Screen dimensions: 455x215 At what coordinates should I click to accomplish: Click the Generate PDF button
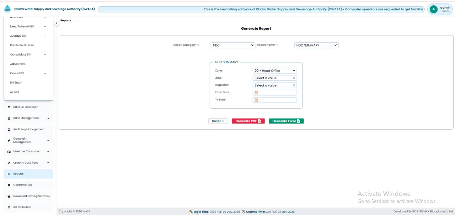pyautogui.click(x=248, y=121)
